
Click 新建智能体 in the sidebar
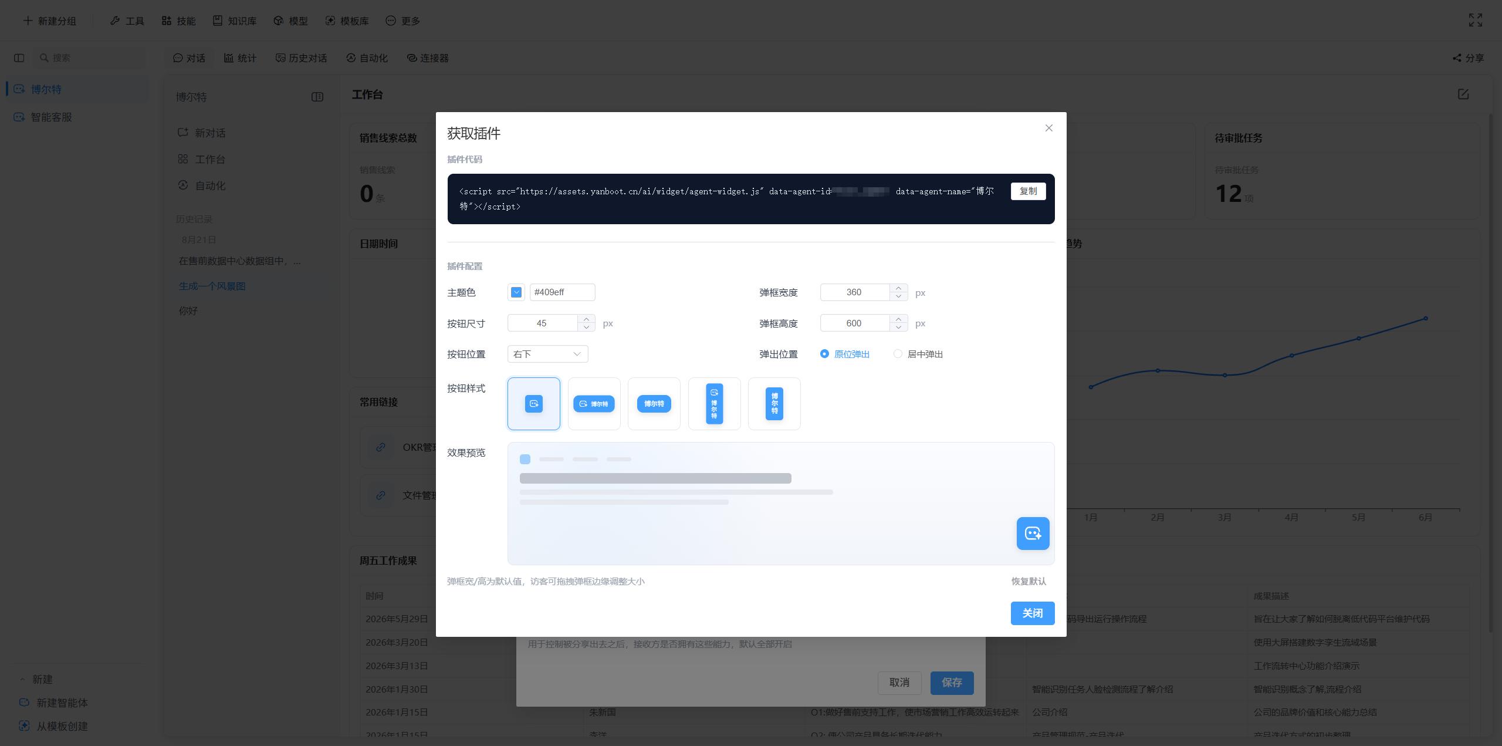tap(54, 703)
